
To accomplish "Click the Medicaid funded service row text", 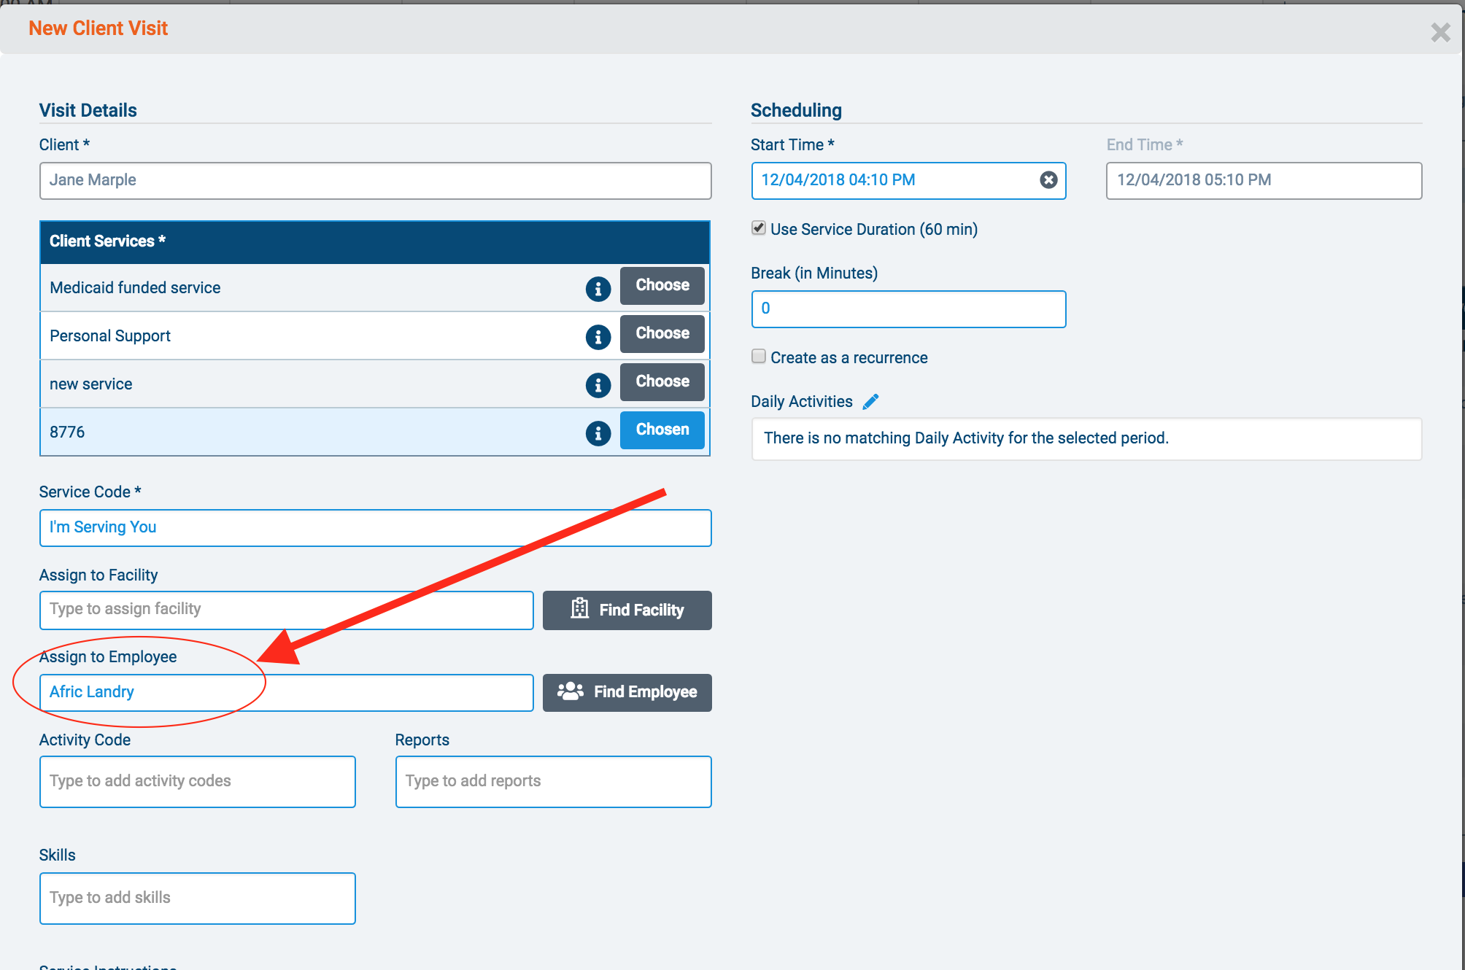I will (x=135, y=288).
